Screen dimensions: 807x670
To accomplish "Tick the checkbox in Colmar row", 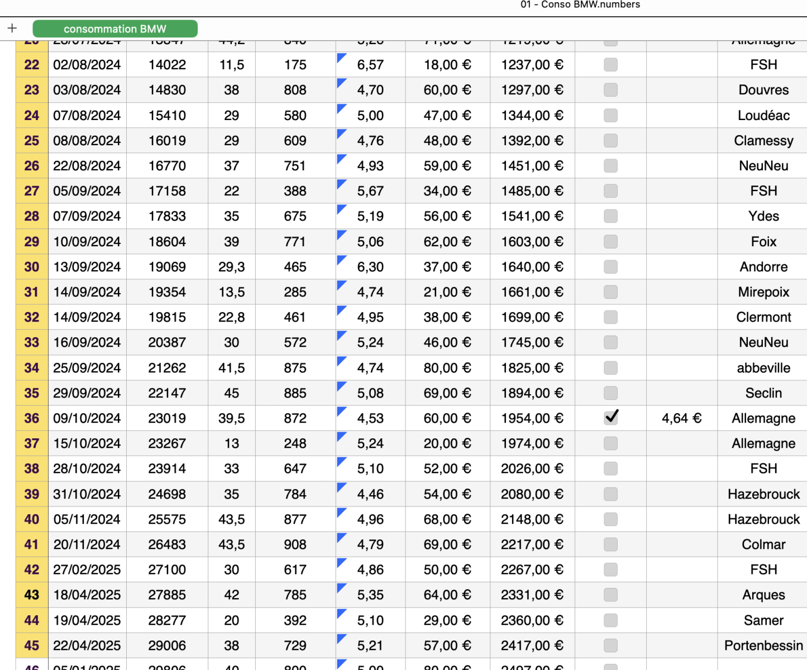I will (x=611, y=544).
